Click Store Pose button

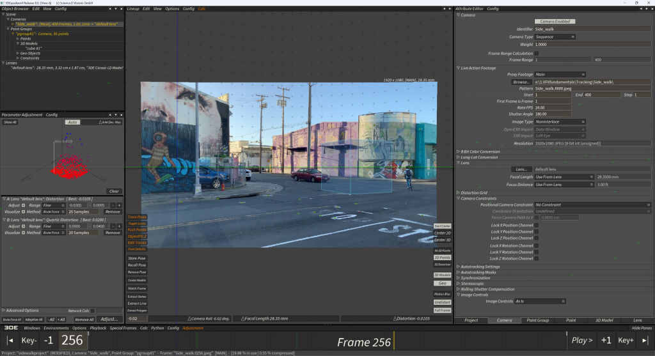[137, 258]
